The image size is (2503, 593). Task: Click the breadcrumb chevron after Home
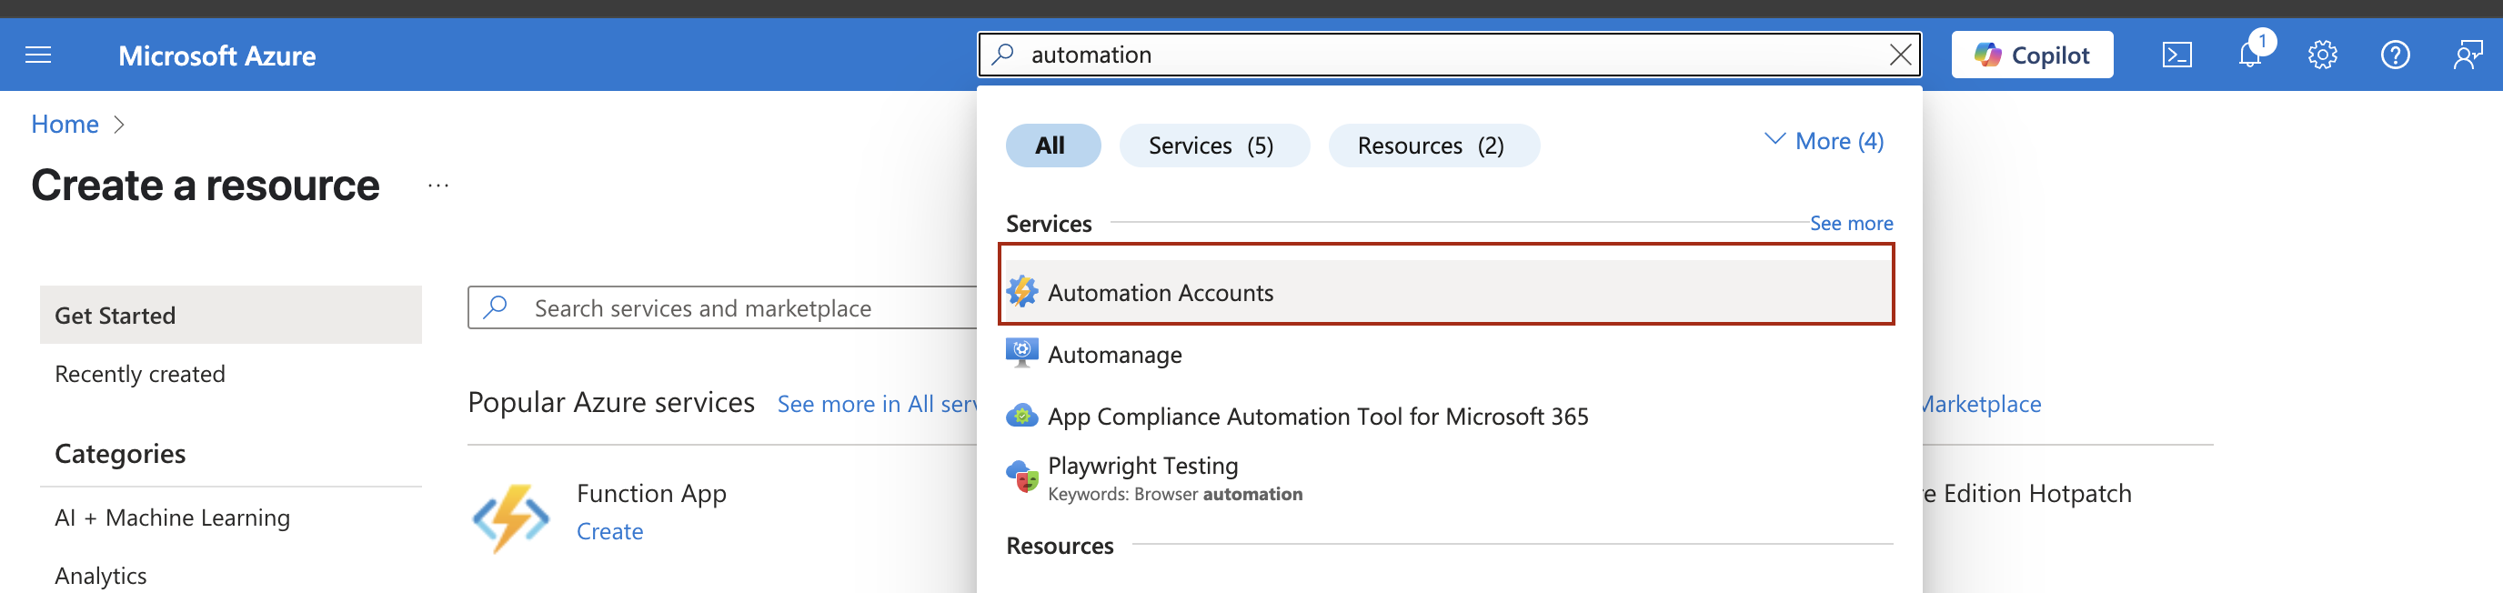pos(119,125)
